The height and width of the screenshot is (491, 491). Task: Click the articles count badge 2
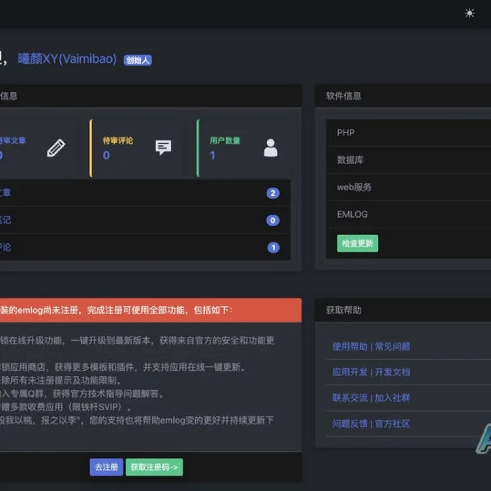tap(273, 193)
